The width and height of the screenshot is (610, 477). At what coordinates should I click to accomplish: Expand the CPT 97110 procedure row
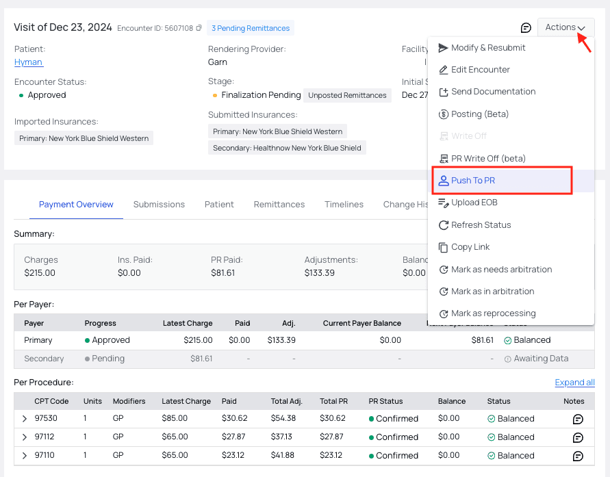click(25, 456)
